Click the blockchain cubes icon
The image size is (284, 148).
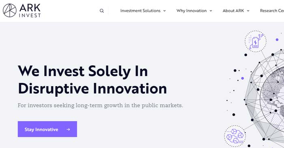tap(235, 136)
